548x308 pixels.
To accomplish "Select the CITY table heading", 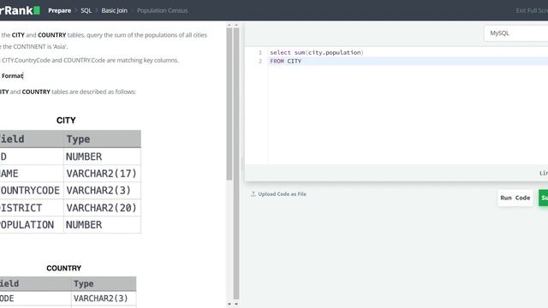I will click(x=66, y=120).
